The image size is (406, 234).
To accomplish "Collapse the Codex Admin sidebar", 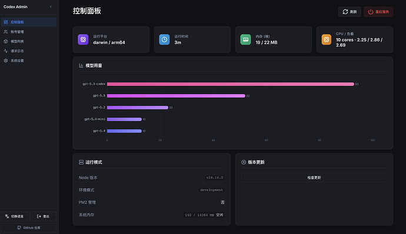I will pos(51,6).
